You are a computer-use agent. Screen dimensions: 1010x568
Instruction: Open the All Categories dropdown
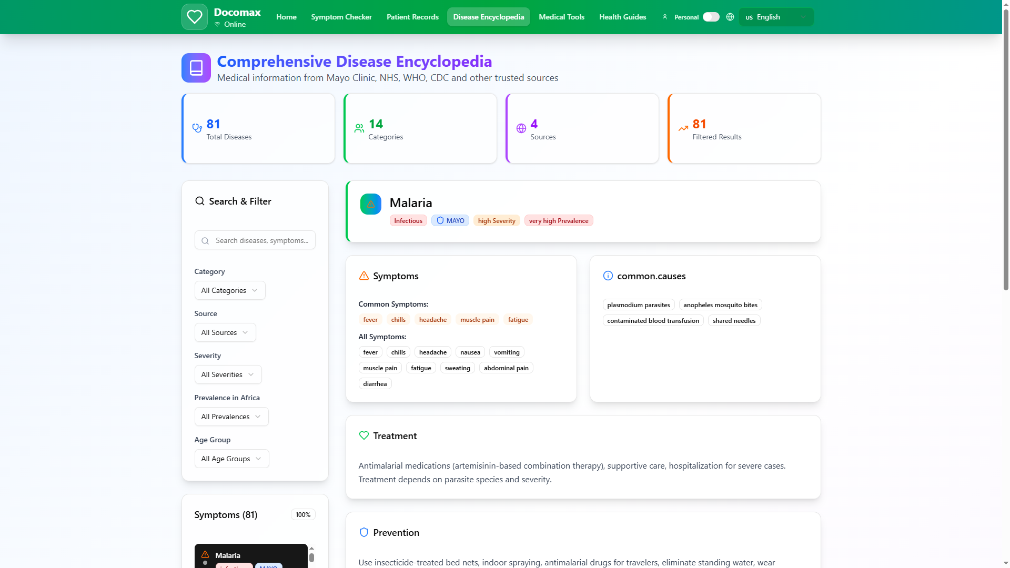coord(229,290)
